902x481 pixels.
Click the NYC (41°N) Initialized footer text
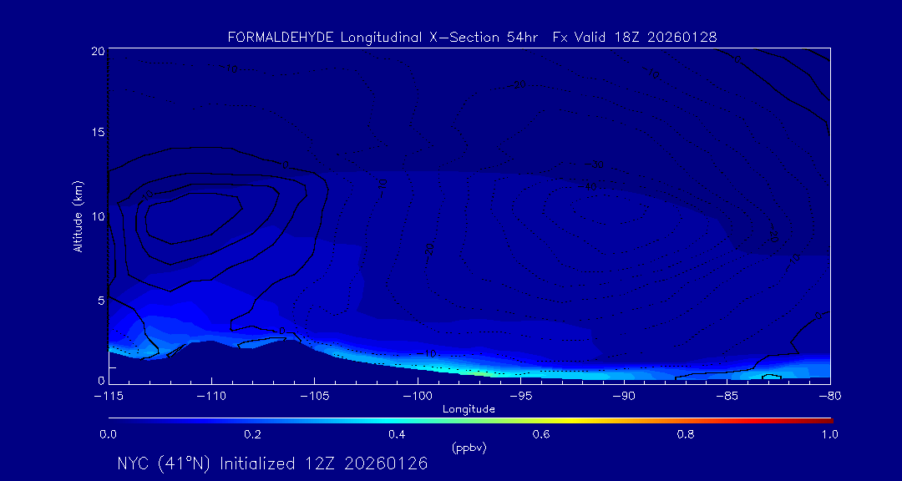272,463
